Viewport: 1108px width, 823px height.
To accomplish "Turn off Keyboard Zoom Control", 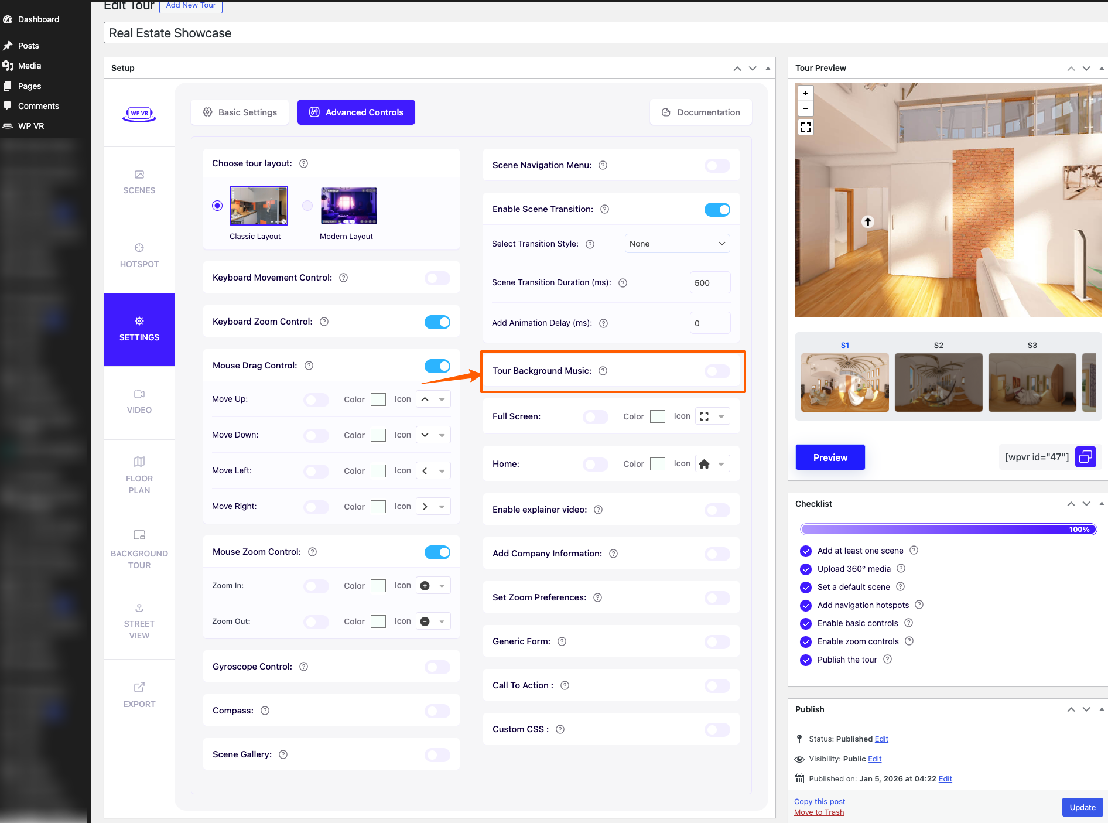I will click(x=437, y=322).
